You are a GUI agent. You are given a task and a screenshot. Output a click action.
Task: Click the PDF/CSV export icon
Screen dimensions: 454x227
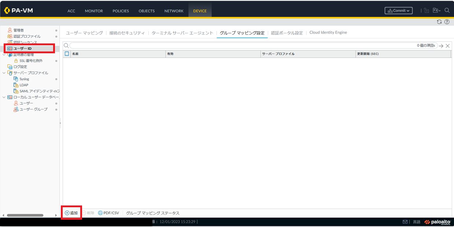tap(100, 213)
